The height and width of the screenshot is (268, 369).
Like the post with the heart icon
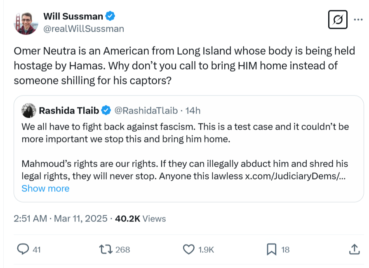click(x=188, y=249)
